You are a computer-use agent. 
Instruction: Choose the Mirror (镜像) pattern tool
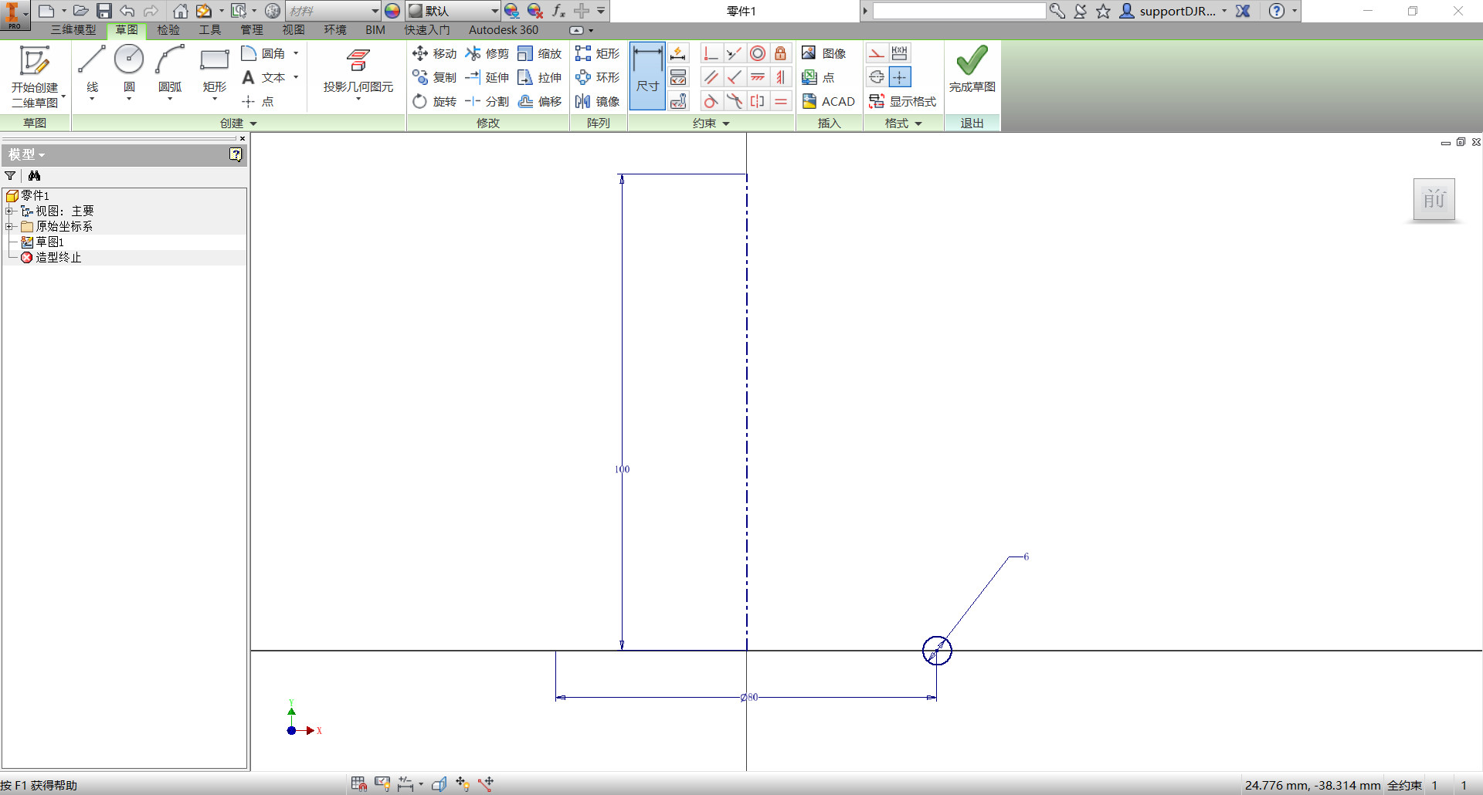598,101
